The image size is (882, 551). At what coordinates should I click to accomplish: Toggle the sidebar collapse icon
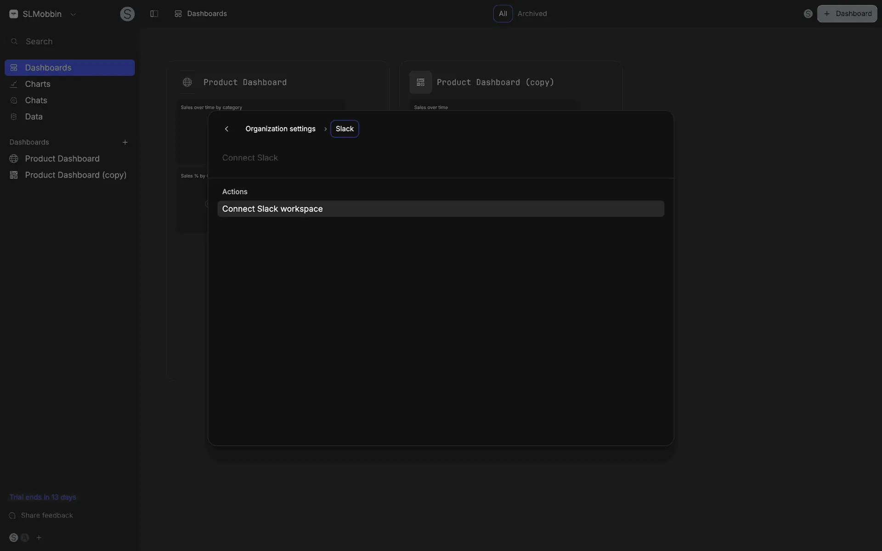point(154,14)
